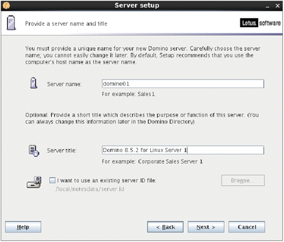
Task: Click the disk drive icon near ID file option
Action: [34, 182]
